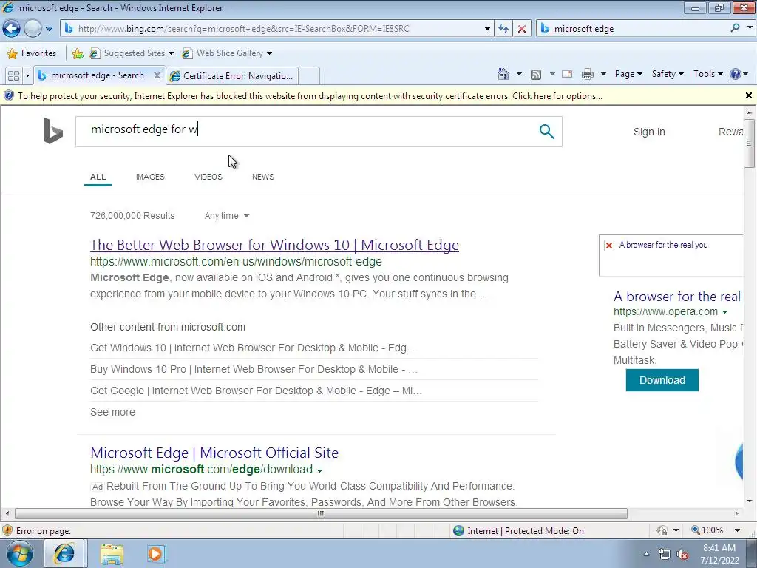757x568 pixels.
Task: Switch to NEWS results tab
Action: [262, 177]
